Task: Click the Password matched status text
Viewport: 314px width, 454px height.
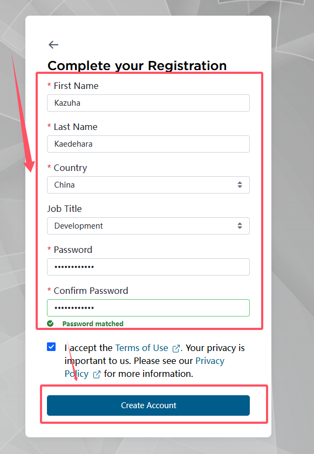Action: pyautogui.click(x=93, y=324)
